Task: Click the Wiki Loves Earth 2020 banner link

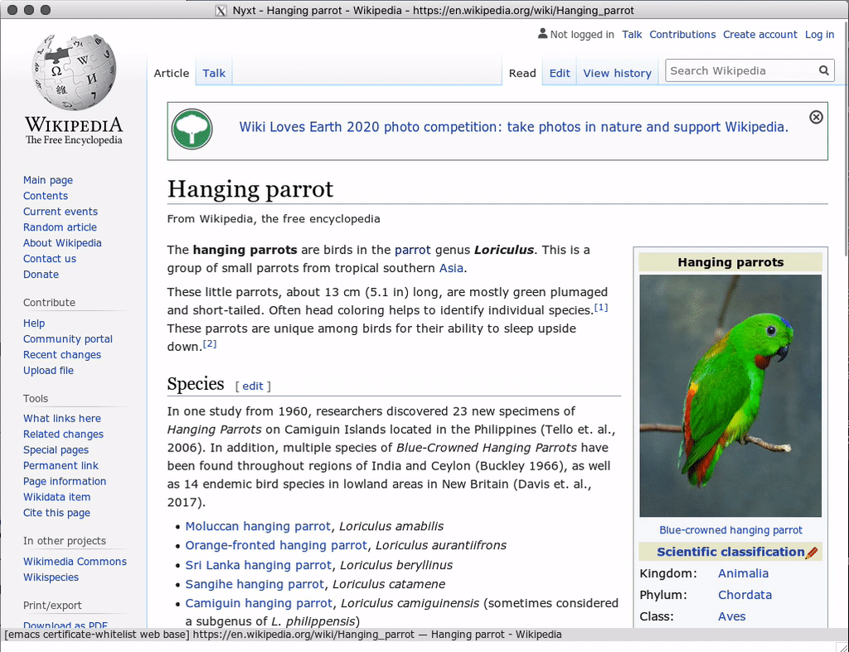Action: pyautogui.click(x=513, y=127)
